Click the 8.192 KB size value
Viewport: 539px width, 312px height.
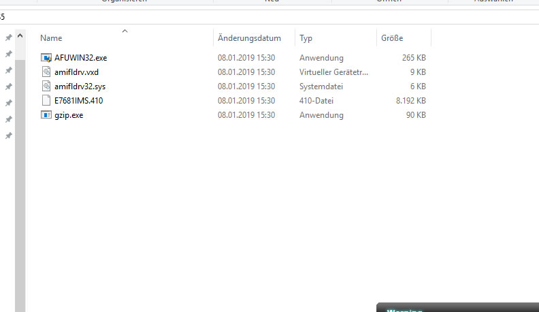click(x=411, y=101)
